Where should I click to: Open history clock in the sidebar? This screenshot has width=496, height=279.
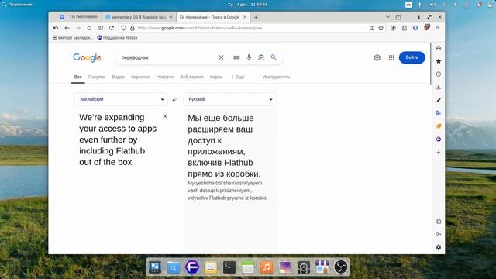(439, 74)
